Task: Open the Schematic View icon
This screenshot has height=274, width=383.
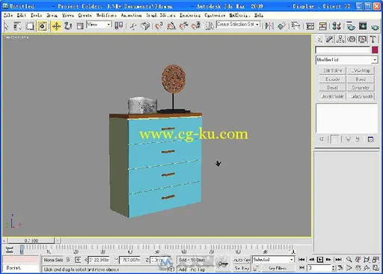Action: pyautogui.click(x=322, y=26)
